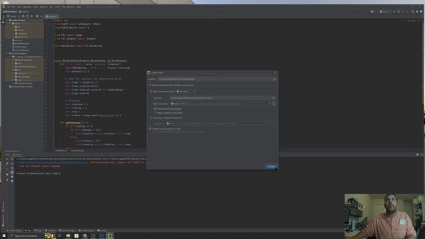The image size is (425, 239).
Task: Open the Refactor menu
Action: 44,7
